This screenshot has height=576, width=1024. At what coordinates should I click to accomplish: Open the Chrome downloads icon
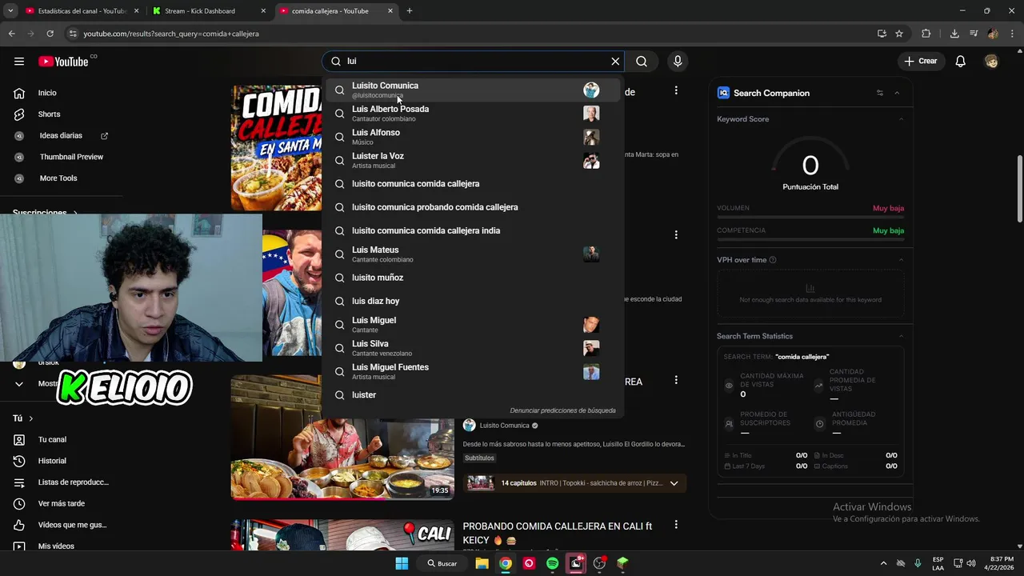click(x=954, y=34)
